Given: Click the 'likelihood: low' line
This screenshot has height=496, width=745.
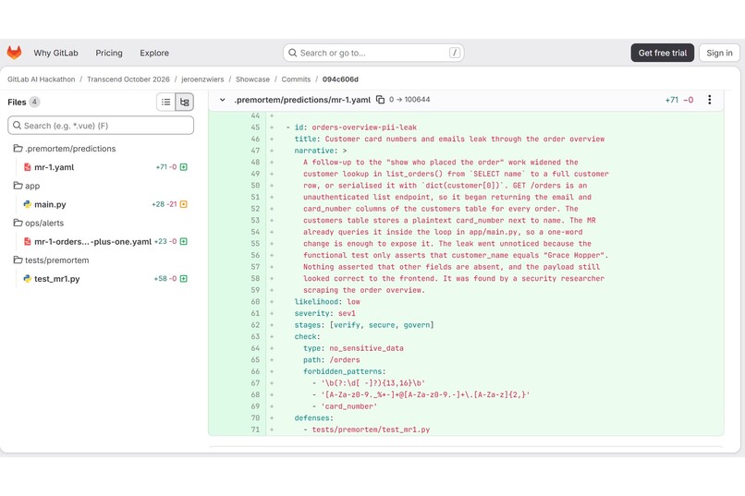Looking at the screenshot, I should point(327,302).
